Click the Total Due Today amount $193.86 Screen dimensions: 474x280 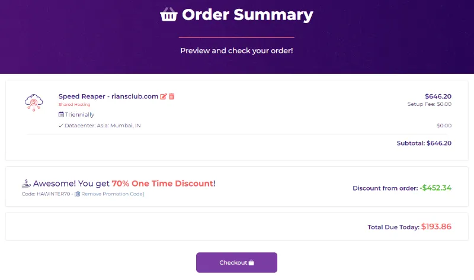436,226
